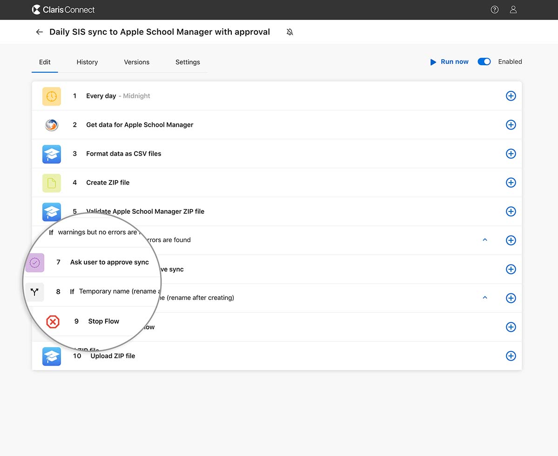Open the Versions tab

tap(137, 62)
